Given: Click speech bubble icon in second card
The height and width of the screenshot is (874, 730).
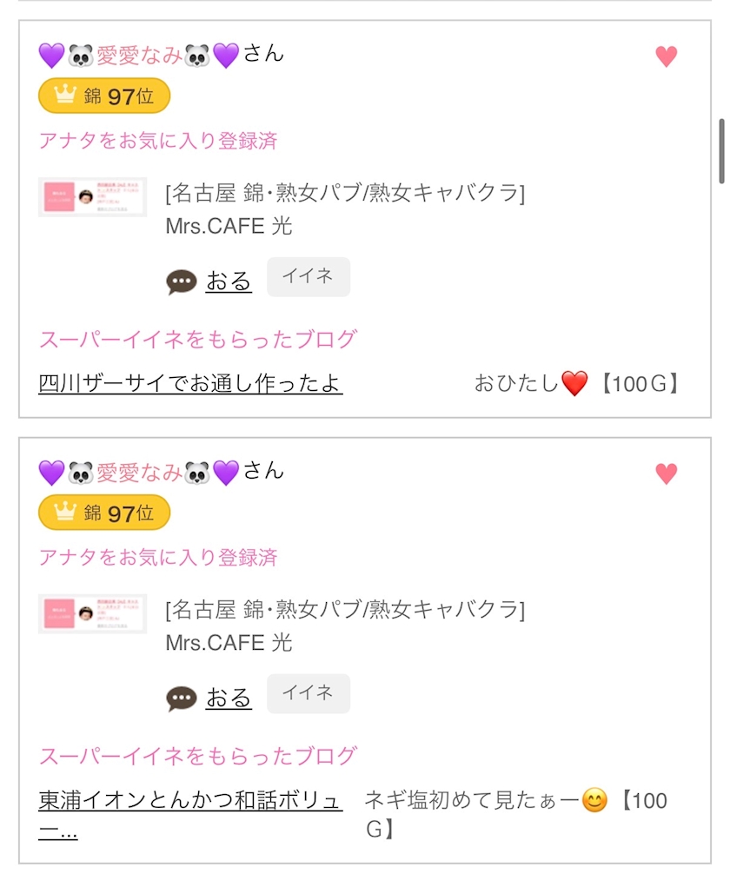Looking at the screenshot, I should [182, 699].
